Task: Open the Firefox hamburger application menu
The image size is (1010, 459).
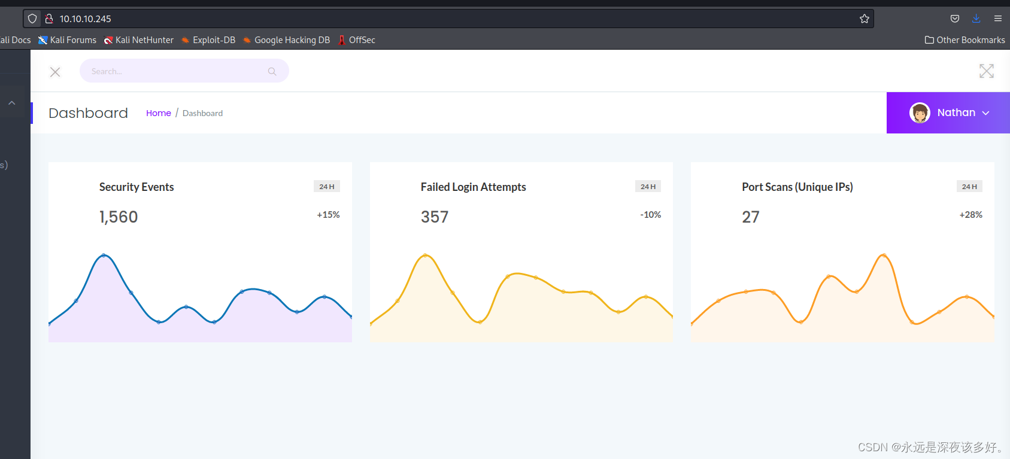Action: (x=998, y=19)
